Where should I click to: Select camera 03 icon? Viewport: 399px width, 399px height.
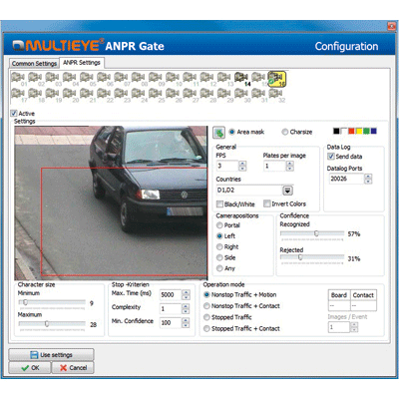click(x=52, y=78)
